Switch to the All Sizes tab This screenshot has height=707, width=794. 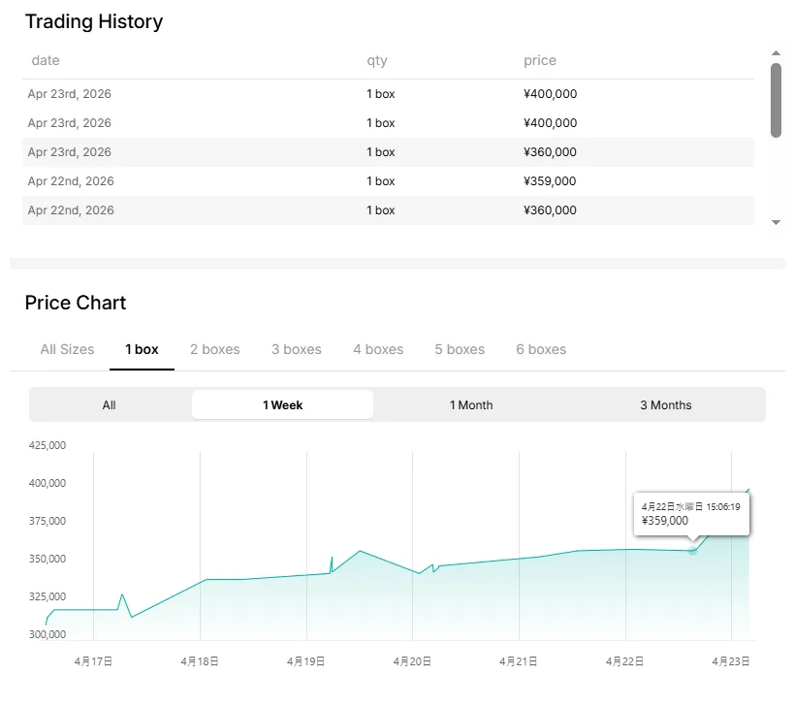coord(67,349)
